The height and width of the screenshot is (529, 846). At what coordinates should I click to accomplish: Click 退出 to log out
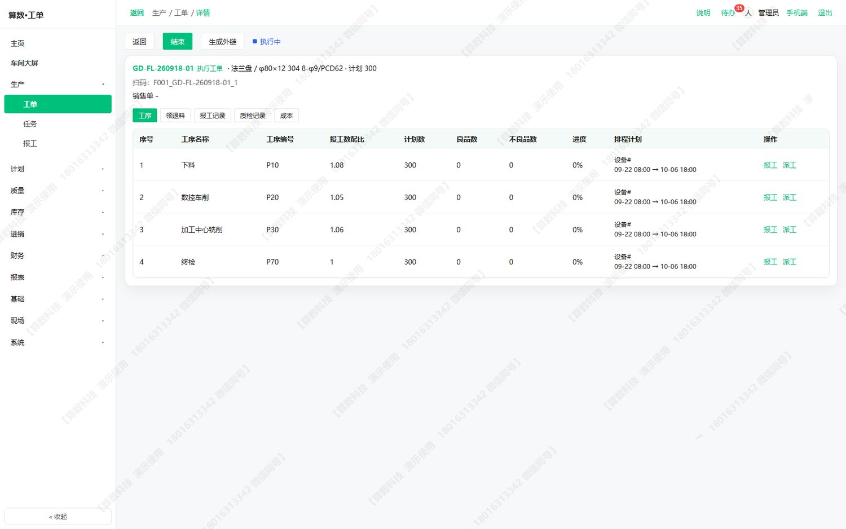click(825, 13)
